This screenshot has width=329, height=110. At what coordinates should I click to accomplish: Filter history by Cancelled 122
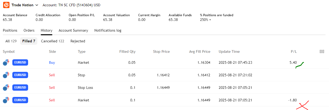tap(53, 41)
